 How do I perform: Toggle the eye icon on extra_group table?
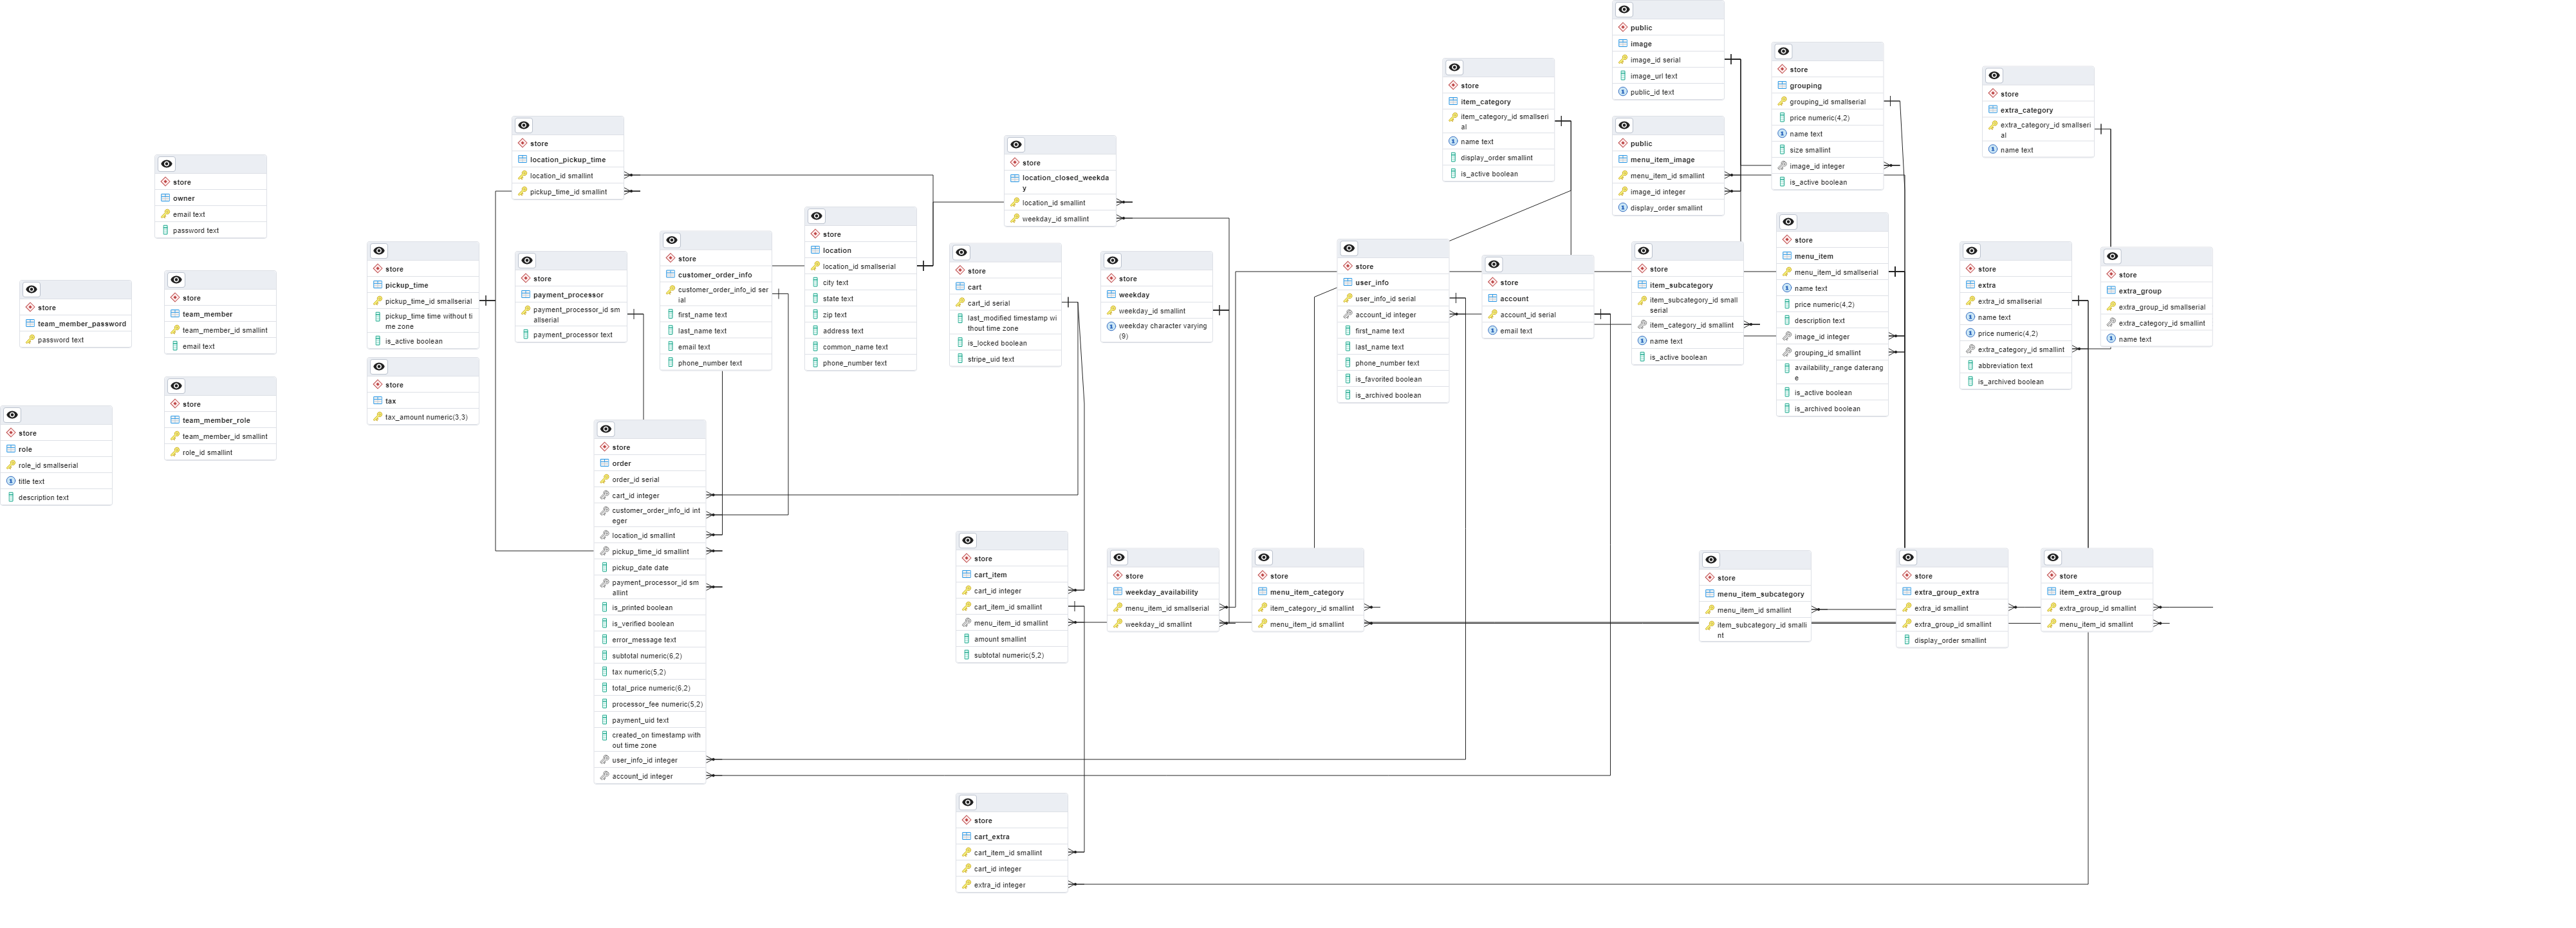2112,256
